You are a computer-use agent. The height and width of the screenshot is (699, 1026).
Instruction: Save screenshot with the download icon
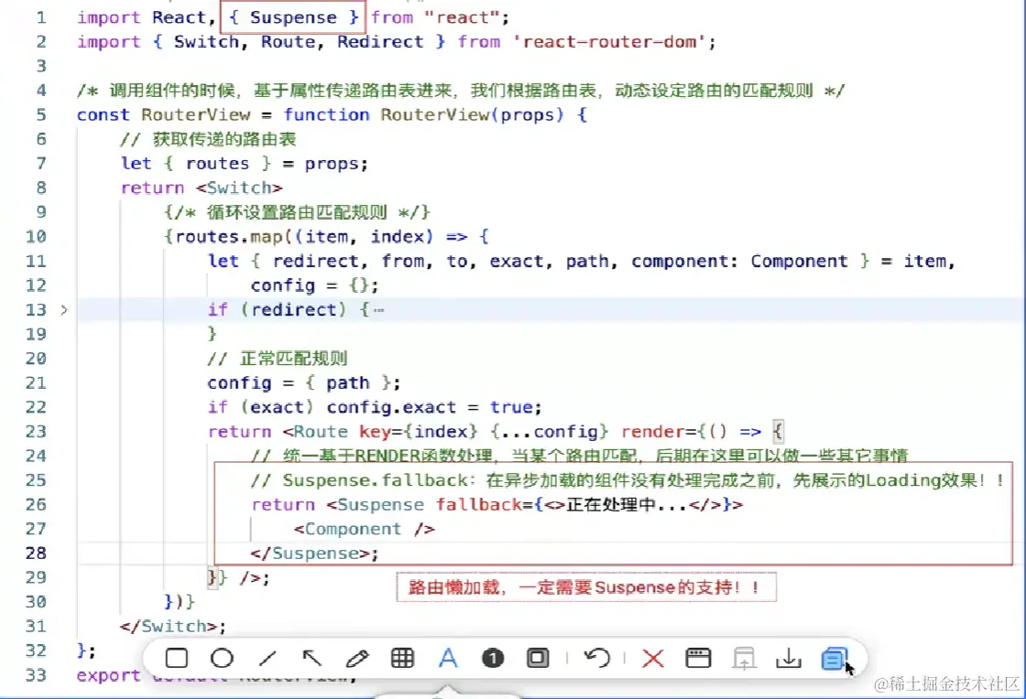tap(789, 658)
